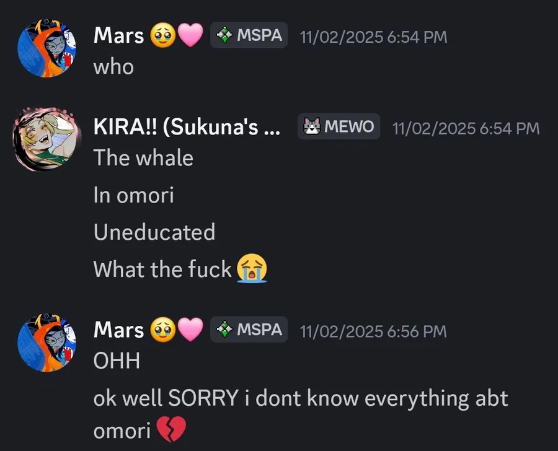The height and width of the screenshot is (451, 558).
Task: Select the "The whale" message
Action: (x=143, y=158)
